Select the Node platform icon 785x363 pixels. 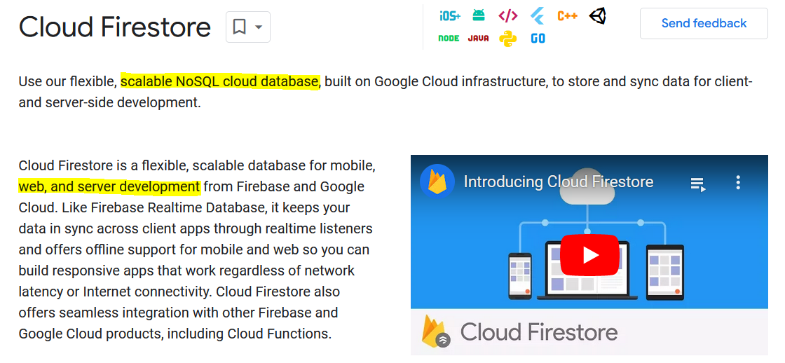[x=449, y=39]
